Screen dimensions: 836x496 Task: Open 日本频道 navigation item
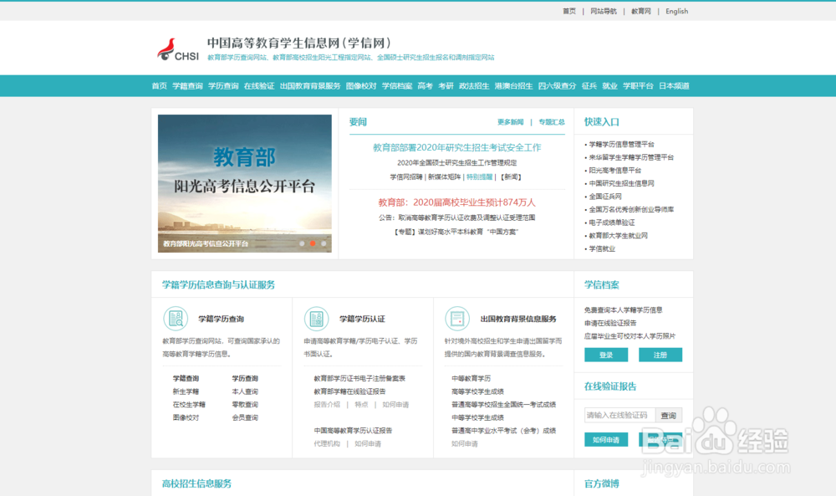pyautogui.click(x=674, y=86)
